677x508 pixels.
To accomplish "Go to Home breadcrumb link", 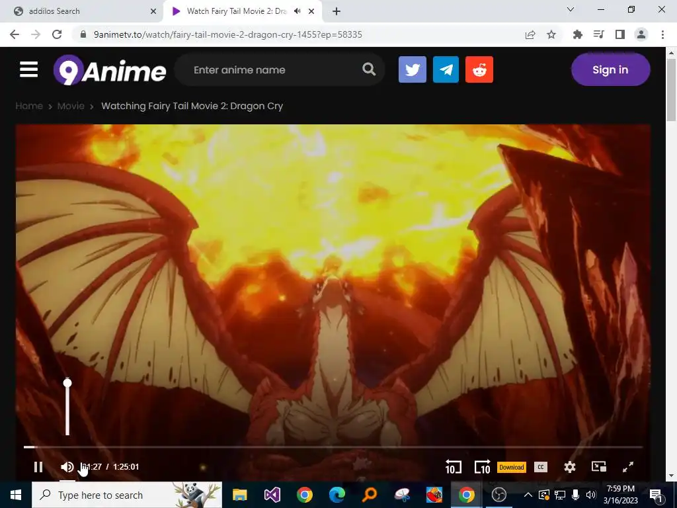I will [29, 106].
